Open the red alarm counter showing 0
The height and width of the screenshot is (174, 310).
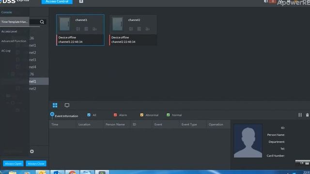click(x=273, y=1)
